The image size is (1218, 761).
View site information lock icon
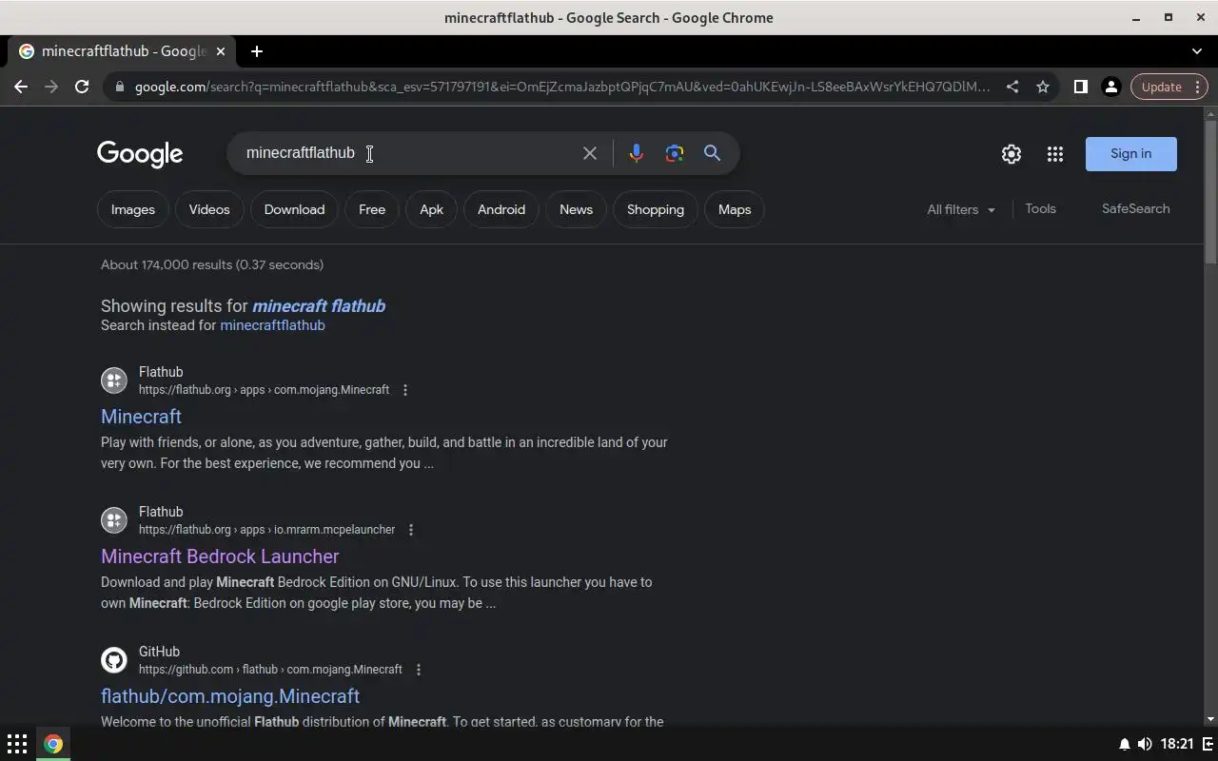click(x=119, y=87)
